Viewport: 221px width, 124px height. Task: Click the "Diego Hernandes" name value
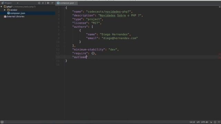click(114, 34)
